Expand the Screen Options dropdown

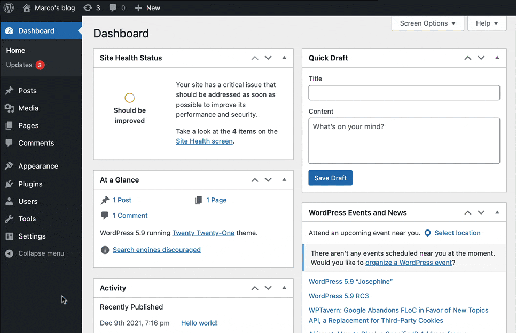(427, 23)
